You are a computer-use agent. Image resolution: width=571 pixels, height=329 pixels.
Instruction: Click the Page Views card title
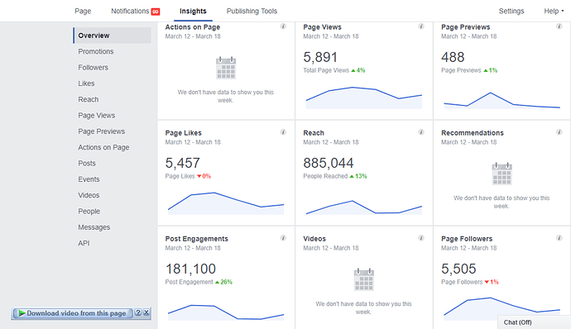[x=322, y=27]
